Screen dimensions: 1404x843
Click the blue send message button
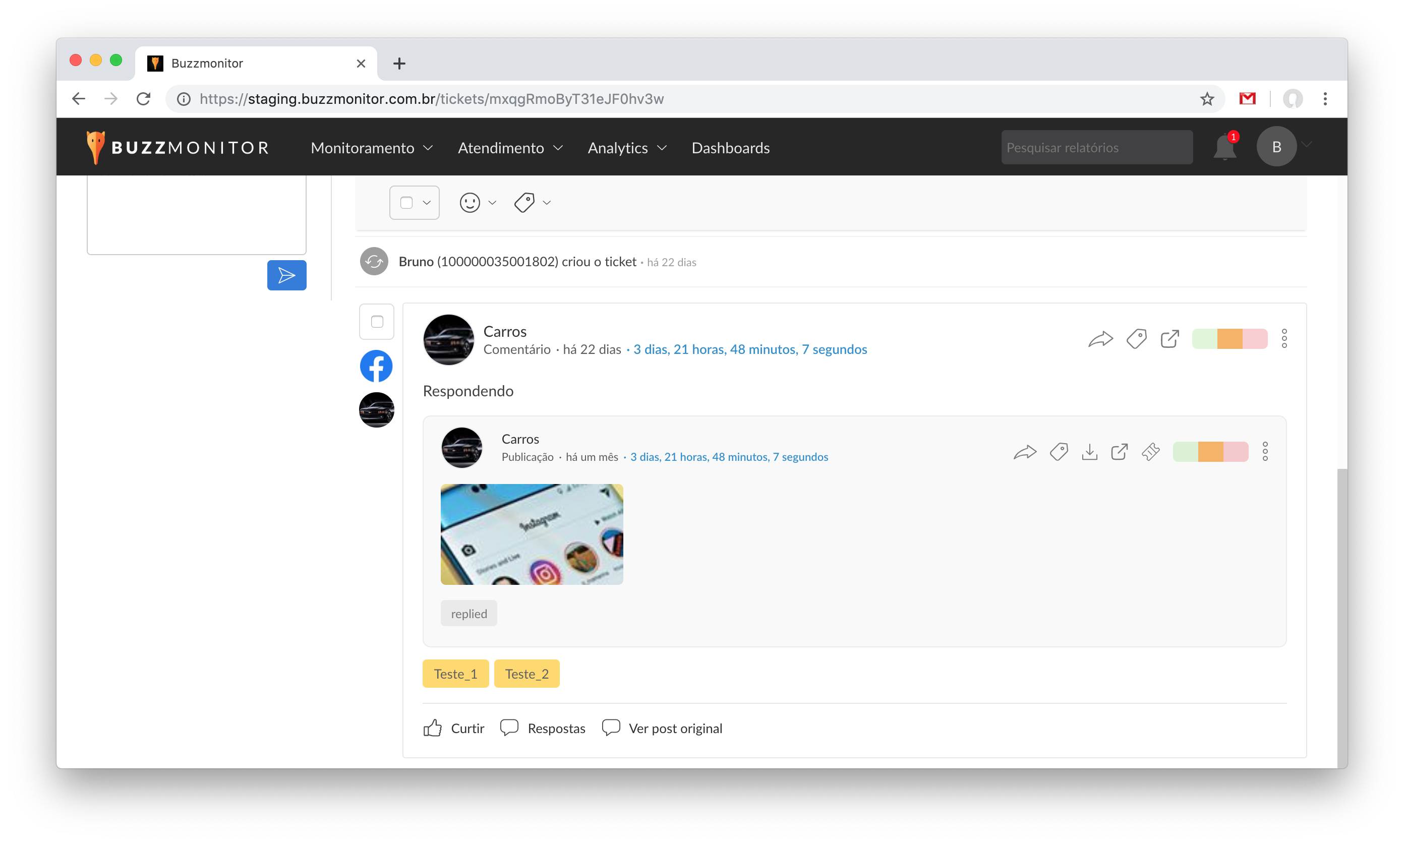pyautogui.click(x=286, y=275)
